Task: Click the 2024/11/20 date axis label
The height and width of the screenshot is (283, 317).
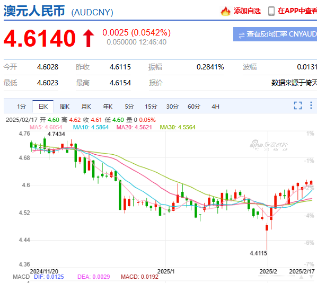Action: coord(44,271)
